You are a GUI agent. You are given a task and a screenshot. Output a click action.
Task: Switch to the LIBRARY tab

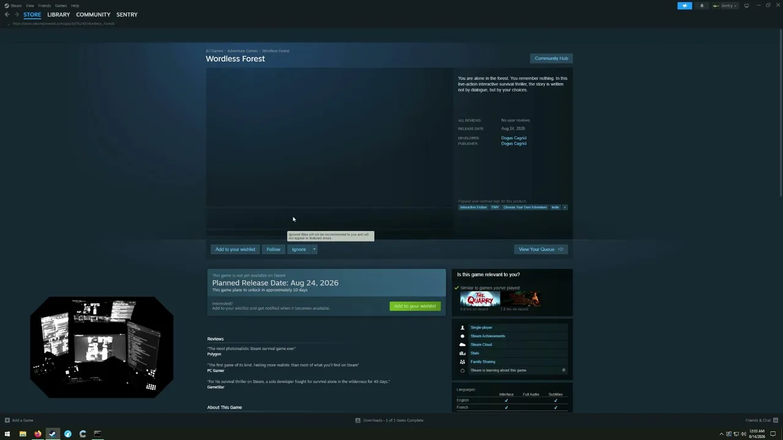coord(59,15)
